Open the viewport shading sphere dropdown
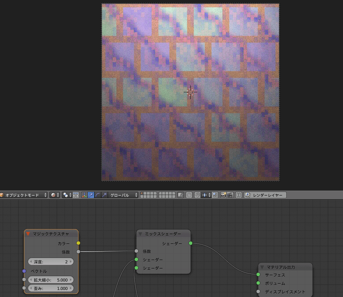The image size is (343, 297). click(55, 195)
